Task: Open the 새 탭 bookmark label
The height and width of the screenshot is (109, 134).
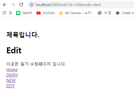Action: click(x=107, y=13)
